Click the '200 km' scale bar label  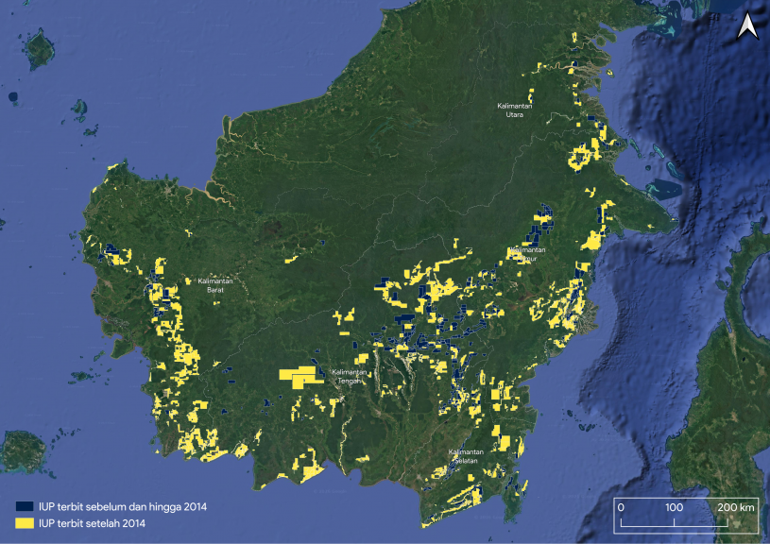tap(737, 507)
